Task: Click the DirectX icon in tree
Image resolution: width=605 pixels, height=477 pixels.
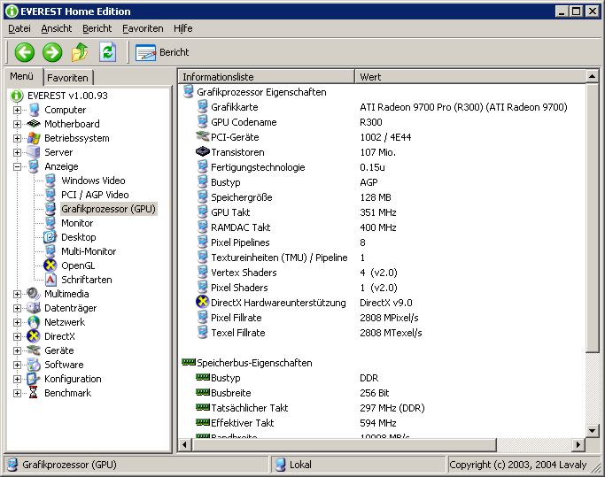Action: coord(34,336)
